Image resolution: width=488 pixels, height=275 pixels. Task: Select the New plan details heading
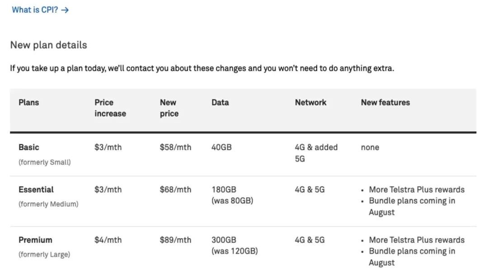pos(48,45)
